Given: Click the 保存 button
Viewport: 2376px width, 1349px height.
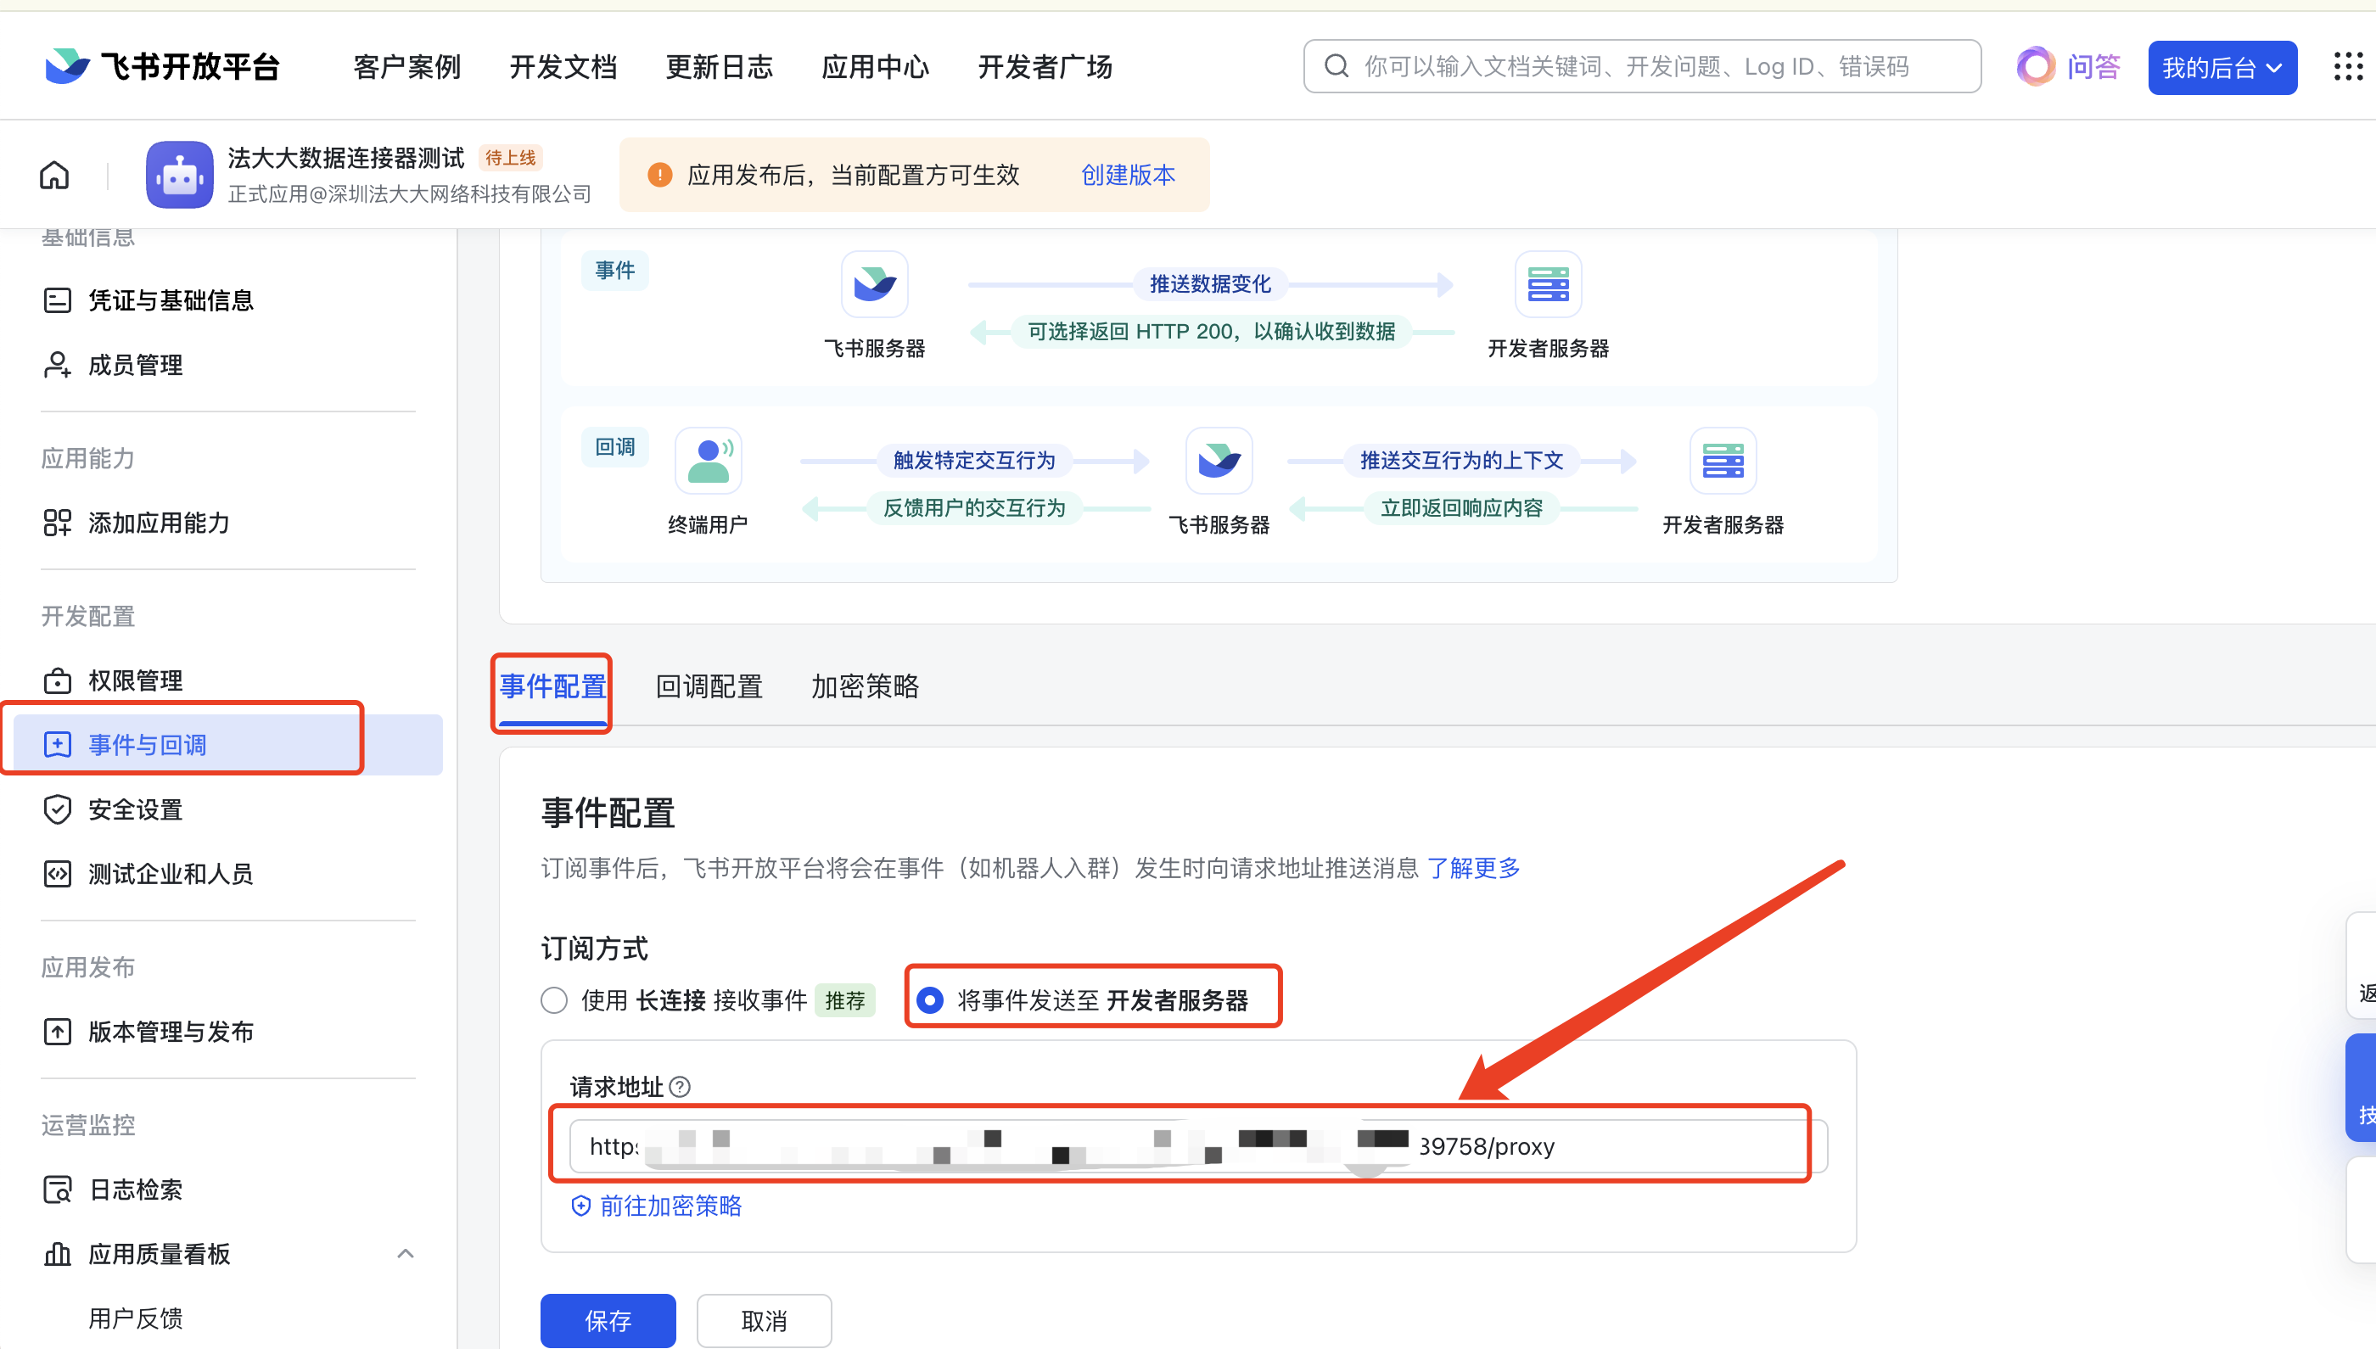Looking at the screenshot, I should coord(608,1320).
